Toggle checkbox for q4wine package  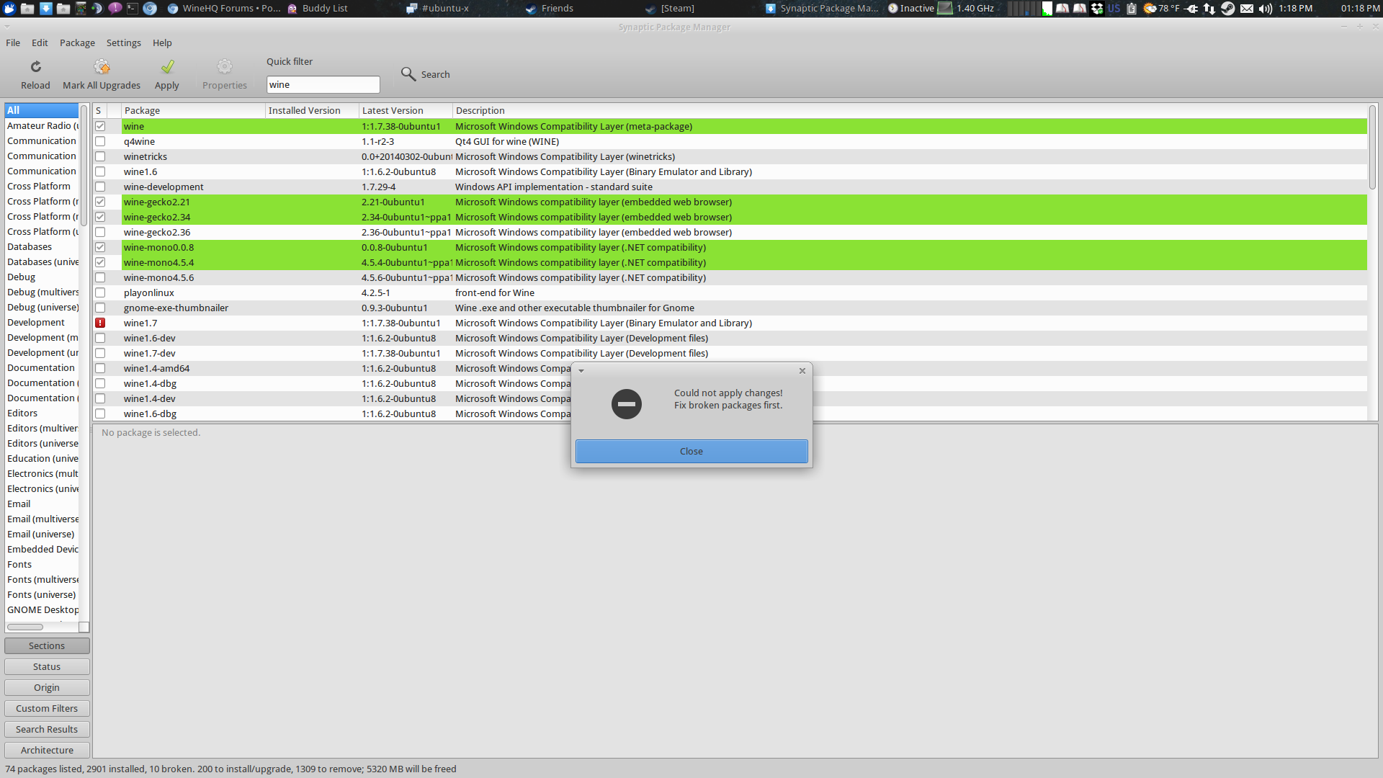pos(100,141)
